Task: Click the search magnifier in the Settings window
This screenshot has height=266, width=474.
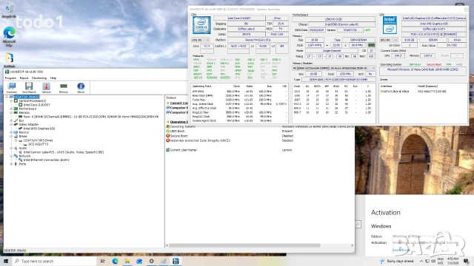Action: (358, 224)
